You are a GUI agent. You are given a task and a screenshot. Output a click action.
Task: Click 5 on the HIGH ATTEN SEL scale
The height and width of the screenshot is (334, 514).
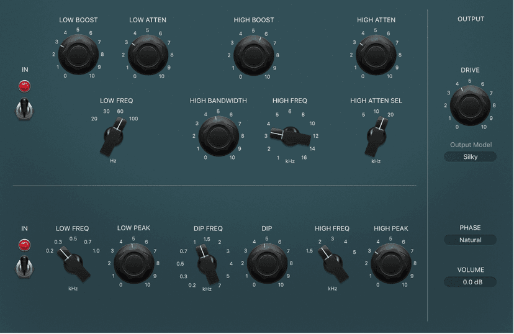(363, 115)
